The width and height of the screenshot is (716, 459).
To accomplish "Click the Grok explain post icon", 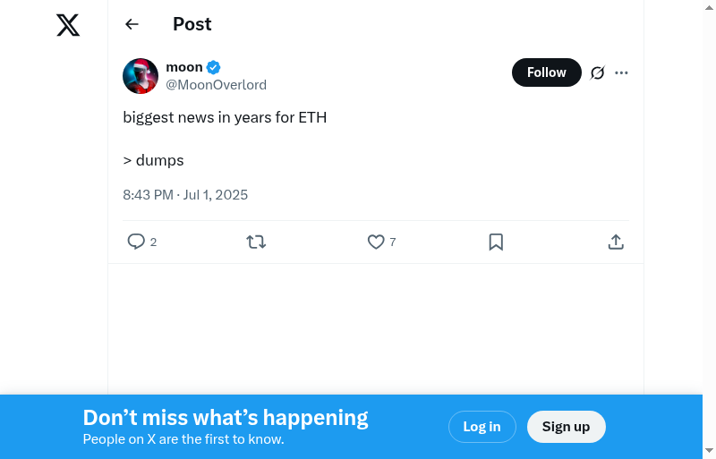I will (598, 72).
